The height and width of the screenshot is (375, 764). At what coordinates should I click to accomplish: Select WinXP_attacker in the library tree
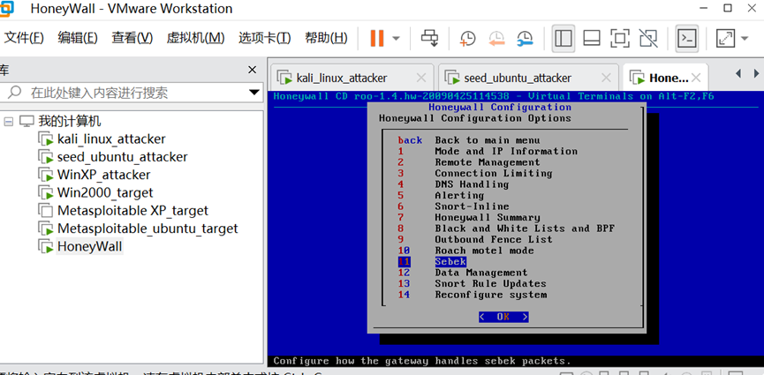click(104, 175)
